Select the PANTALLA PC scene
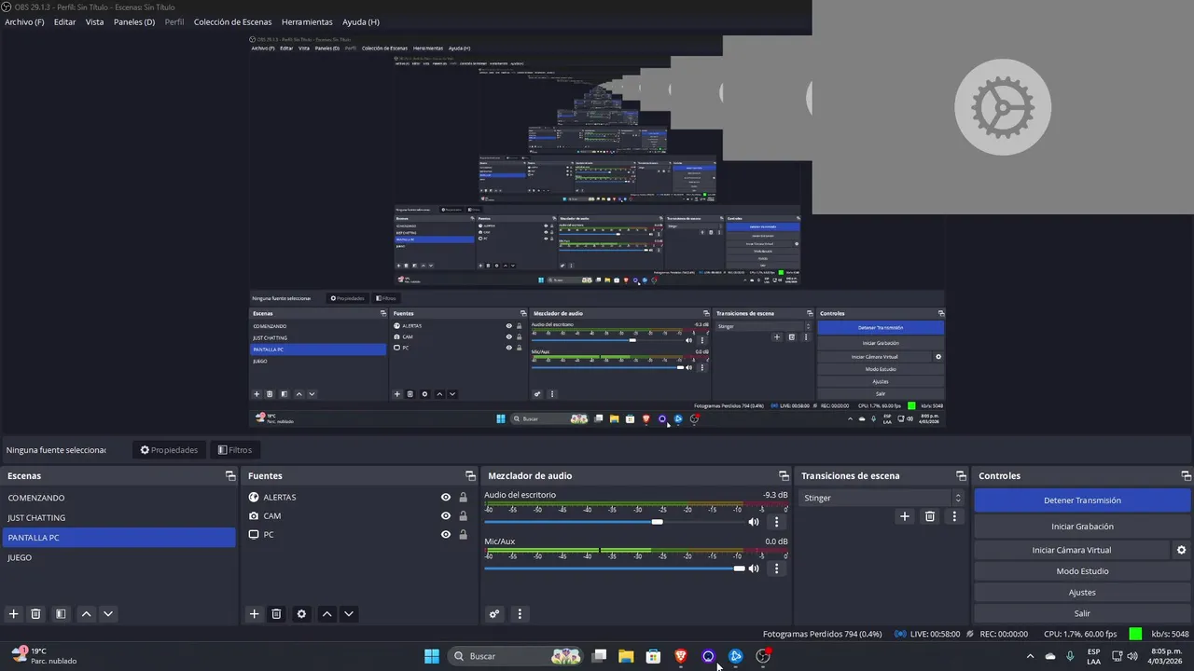 118,538
